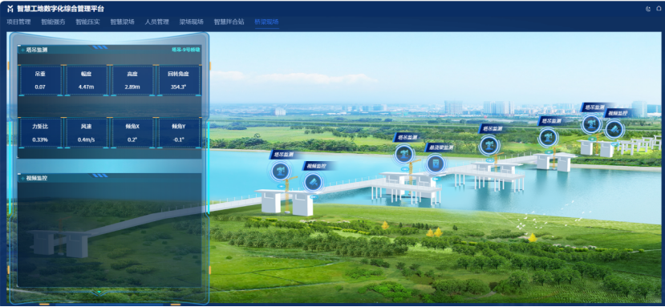Image resolution: width=665 pixels, height=307 pixels.
Task: Switch to the 智慧拌合站 tab
Action: (x=229, y=22)
